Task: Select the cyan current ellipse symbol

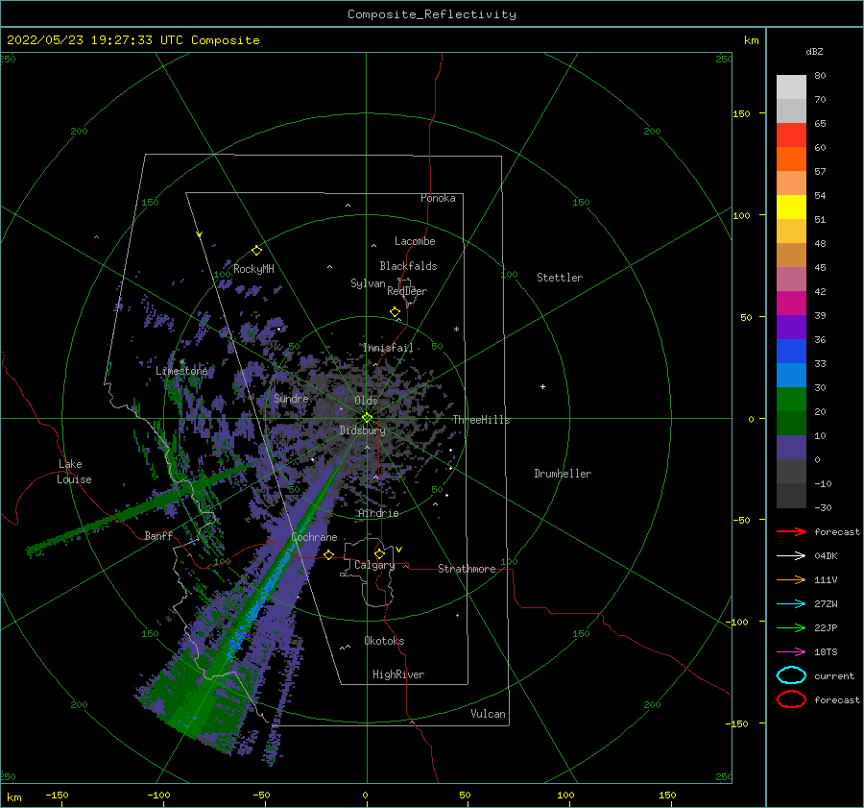Action: tap(791, 675)
